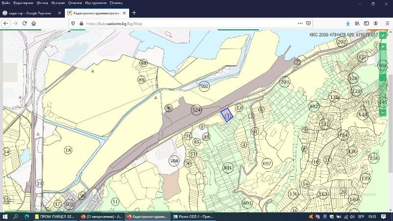Viewport: 393px width, 221px height.
Task: Click the map zoom out minus button
Action: click(x=383, y=112)
